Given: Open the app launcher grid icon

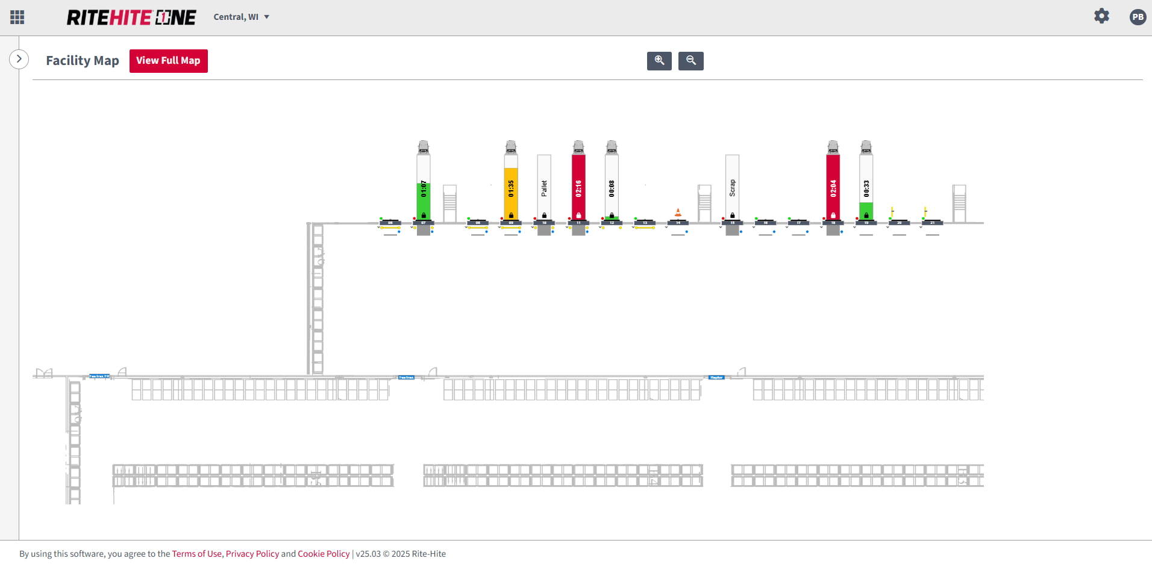Looking at the screenshot, I should (17, 17).
